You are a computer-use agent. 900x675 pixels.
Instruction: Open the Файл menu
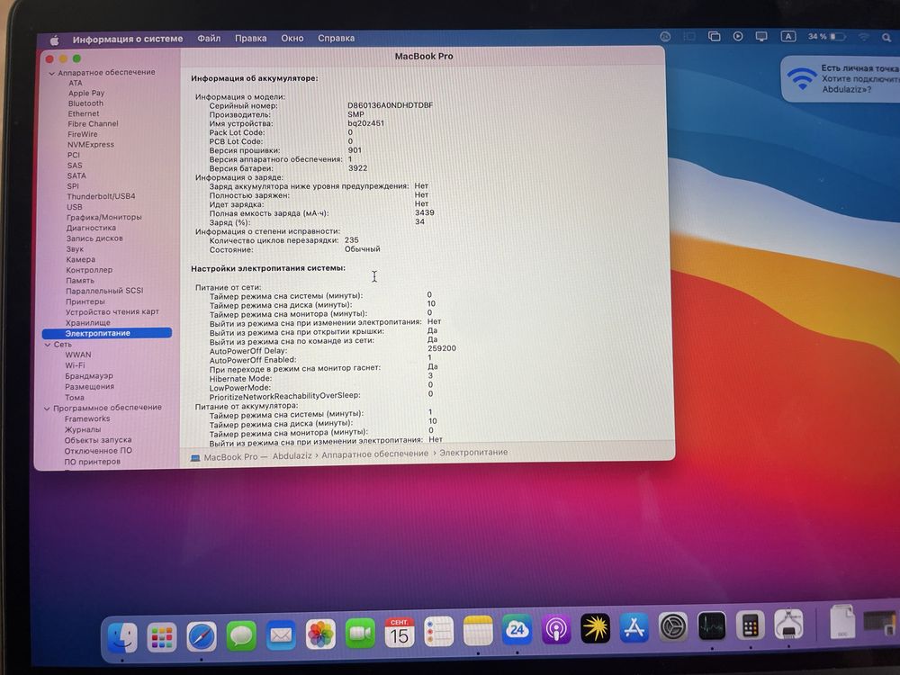209,39
